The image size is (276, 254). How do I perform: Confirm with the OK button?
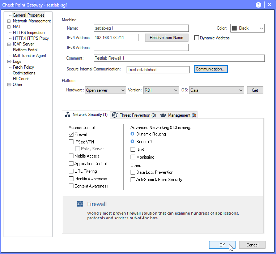[222, 245]
